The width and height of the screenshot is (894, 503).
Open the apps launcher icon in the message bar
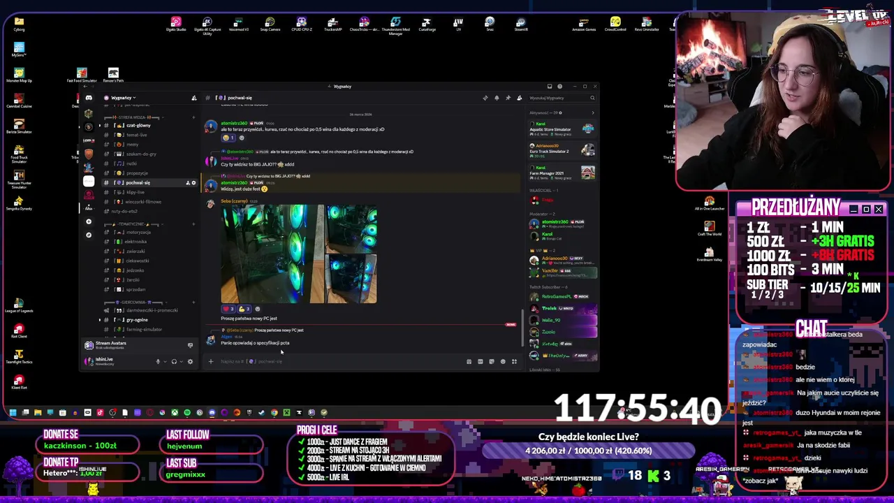click(x=514, y=362)
